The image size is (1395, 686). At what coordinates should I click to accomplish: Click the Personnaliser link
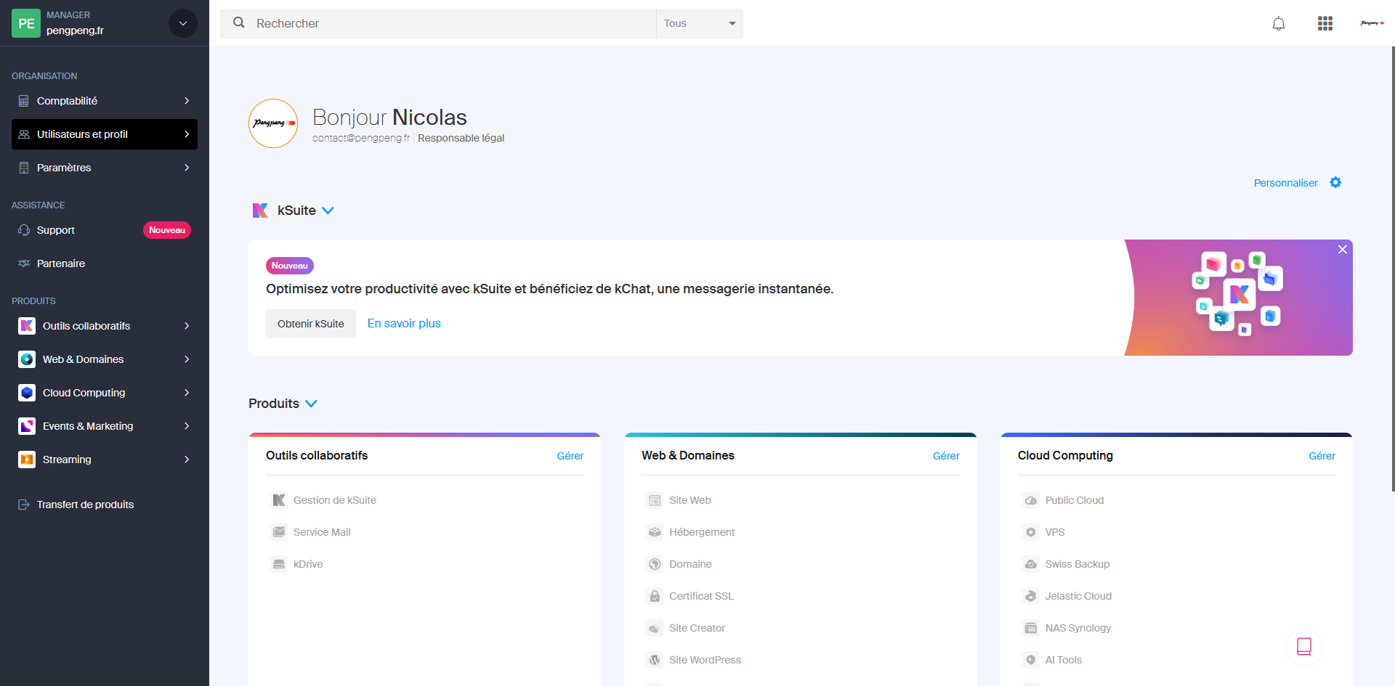(x=1285, y=183)
